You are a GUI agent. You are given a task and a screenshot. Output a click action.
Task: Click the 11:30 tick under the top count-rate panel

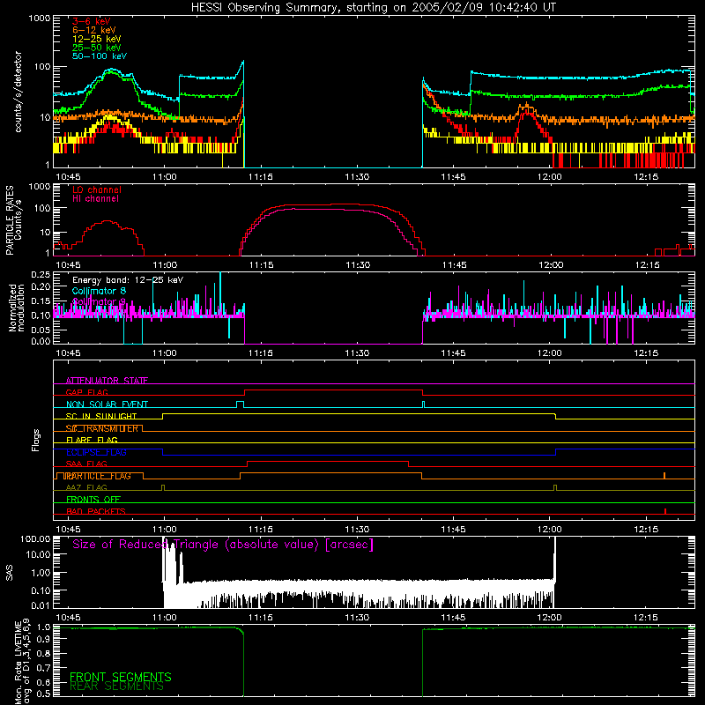pos(357,177)
